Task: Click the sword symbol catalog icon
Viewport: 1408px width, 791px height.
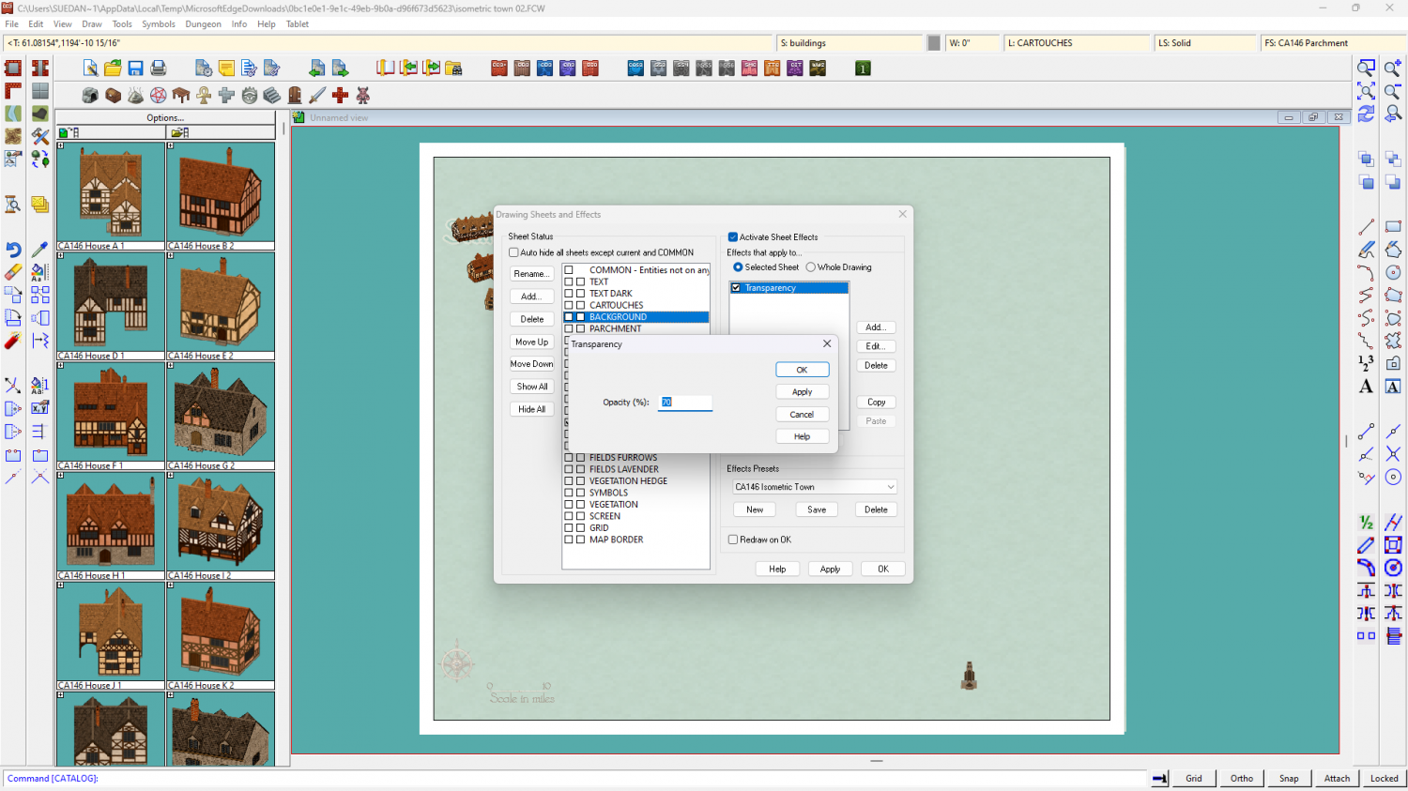Action: coord(317,95)
